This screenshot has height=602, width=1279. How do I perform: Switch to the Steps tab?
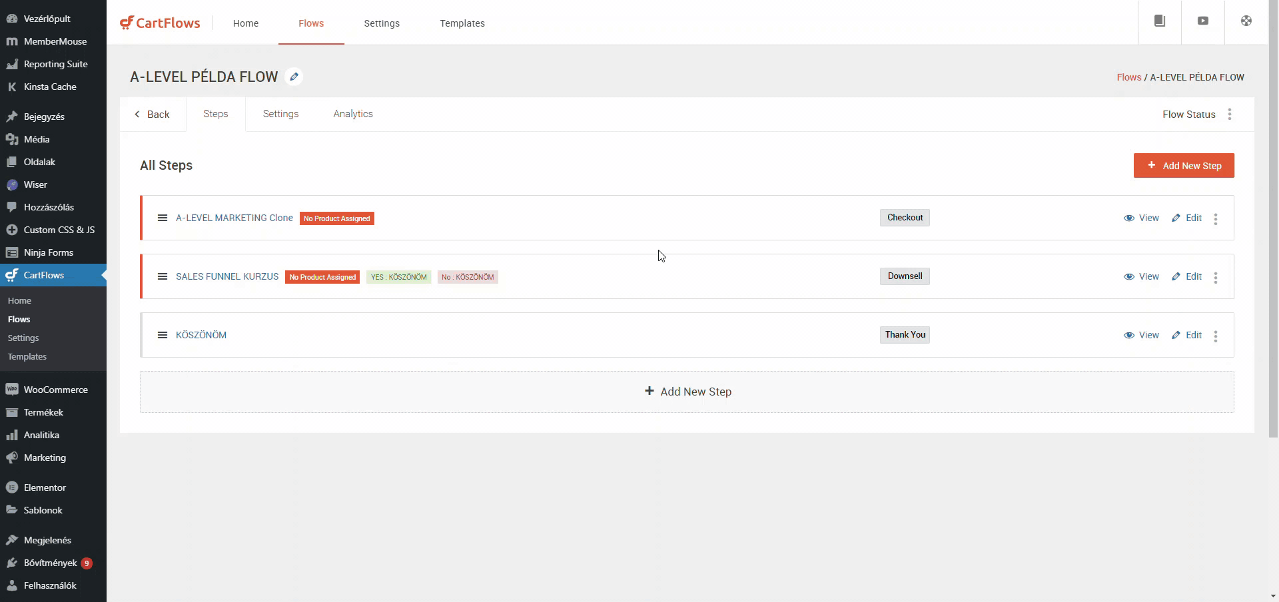pos(216,114)
